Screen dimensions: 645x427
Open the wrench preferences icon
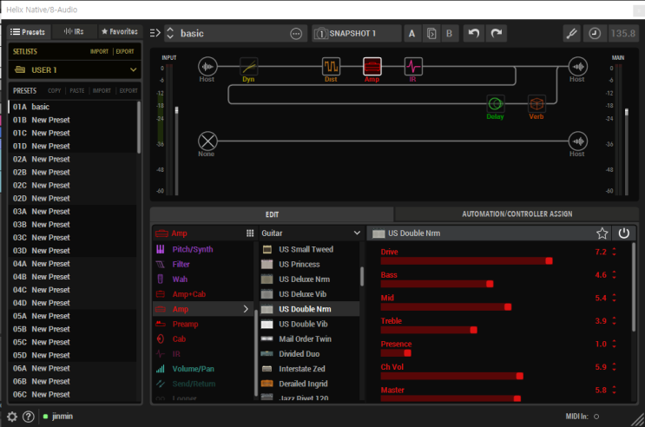click(572, 33)
